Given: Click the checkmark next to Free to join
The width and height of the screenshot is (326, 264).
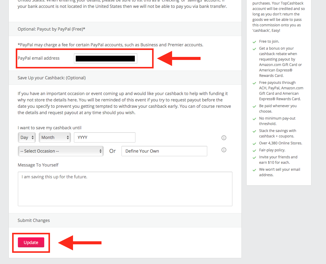Looking at the screenshot, I should pyautogui.click(x=254, y=42).
